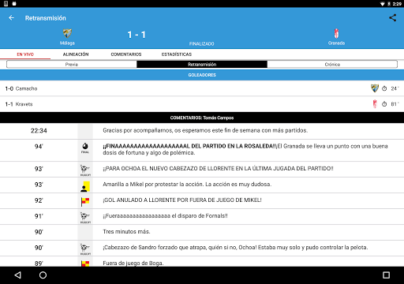Select the Crónica segment
This screenshot has height=284, width=404.
pyautogui.click(x=332, y=65)
